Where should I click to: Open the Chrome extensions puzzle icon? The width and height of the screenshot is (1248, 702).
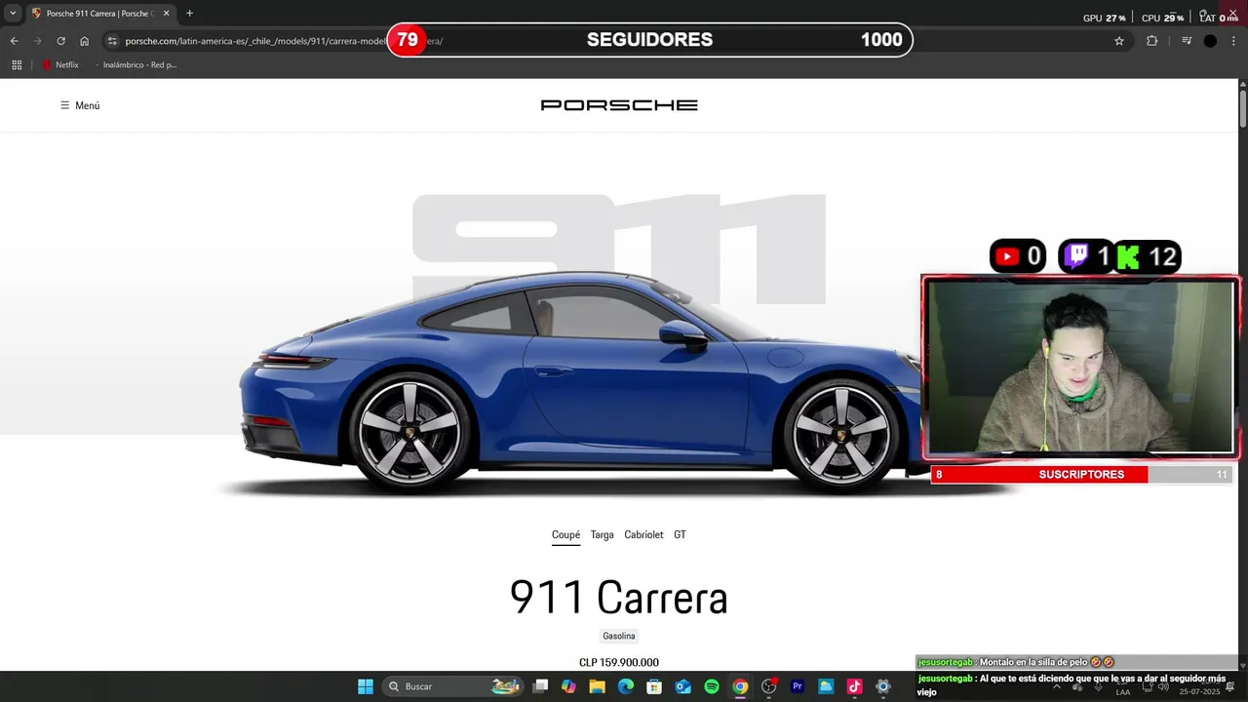1152,41
